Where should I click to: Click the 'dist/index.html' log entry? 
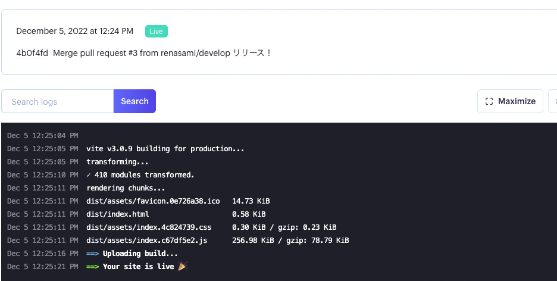pyautogui.click(x=117, y=214)
